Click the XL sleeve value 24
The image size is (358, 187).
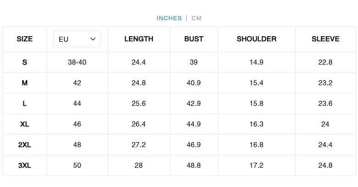[325, 124]
